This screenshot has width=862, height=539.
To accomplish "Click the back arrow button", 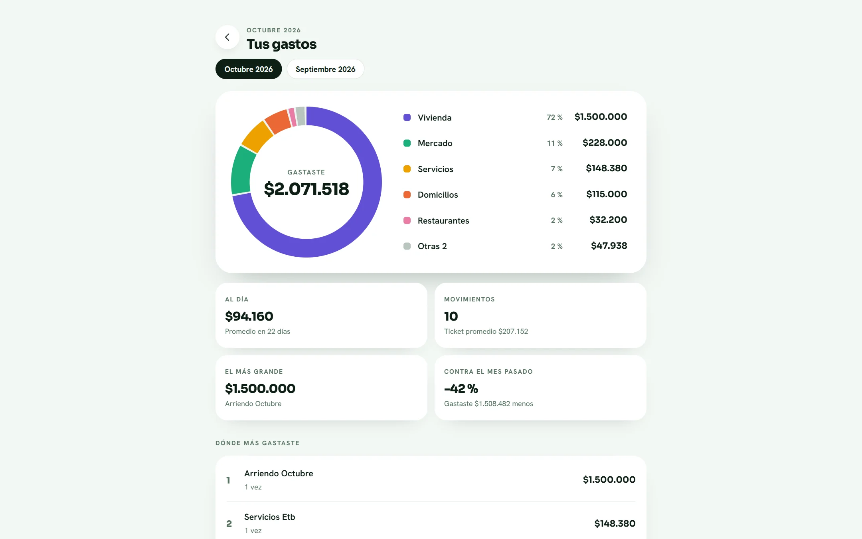I will tap(227, 37).
